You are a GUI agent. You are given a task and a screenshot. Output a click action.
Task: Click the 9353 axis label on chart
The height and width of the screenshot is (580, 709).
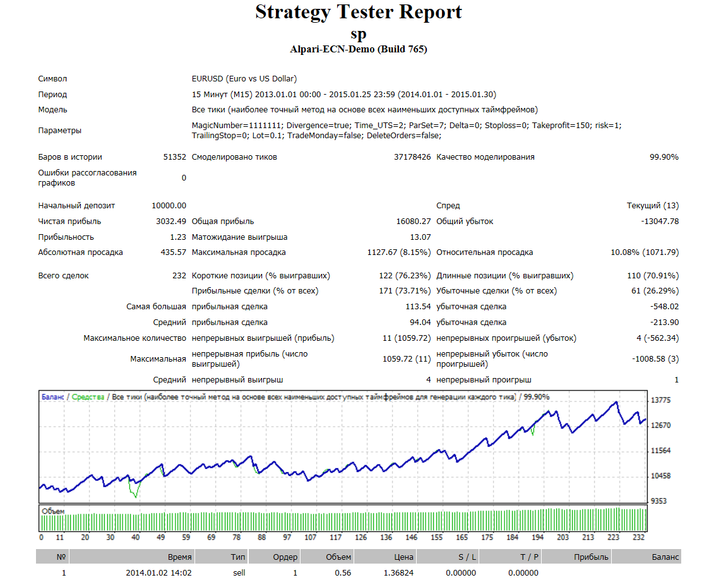coord(660,501)
